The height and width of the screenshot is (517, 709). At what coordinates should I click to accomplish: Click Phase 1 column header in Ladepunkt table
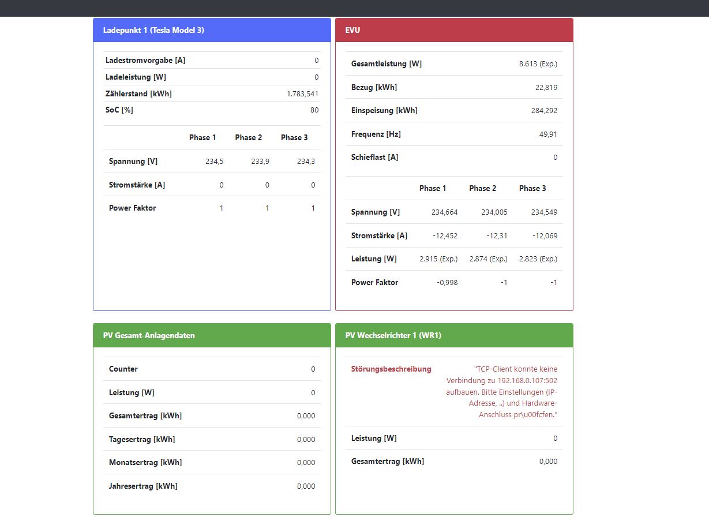click(202, 137)
